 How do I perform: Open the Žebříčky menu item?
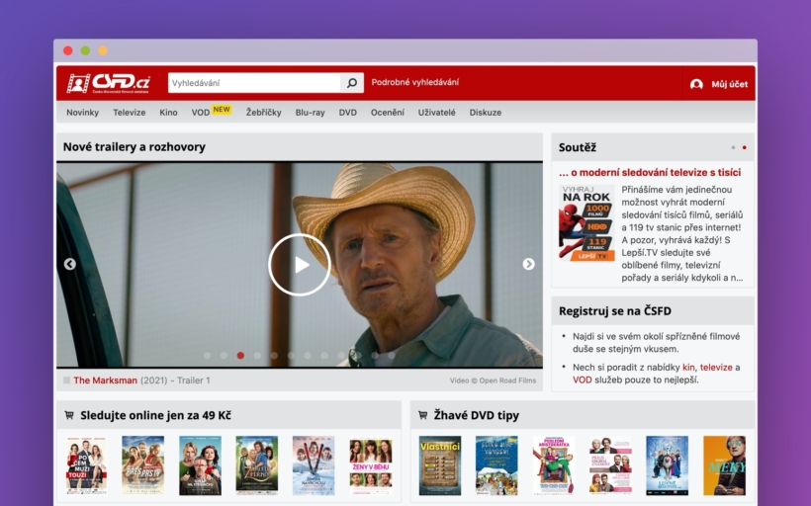point(263,112)
